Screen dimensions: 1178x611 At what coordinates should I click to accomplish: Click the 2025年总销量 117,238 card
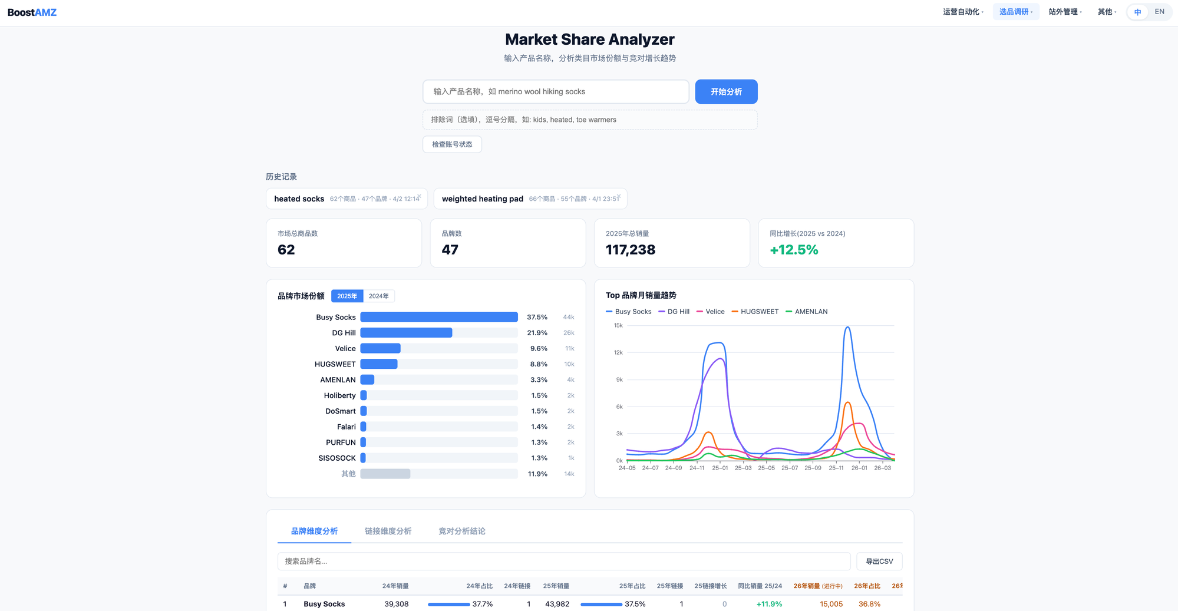[672, 243]
